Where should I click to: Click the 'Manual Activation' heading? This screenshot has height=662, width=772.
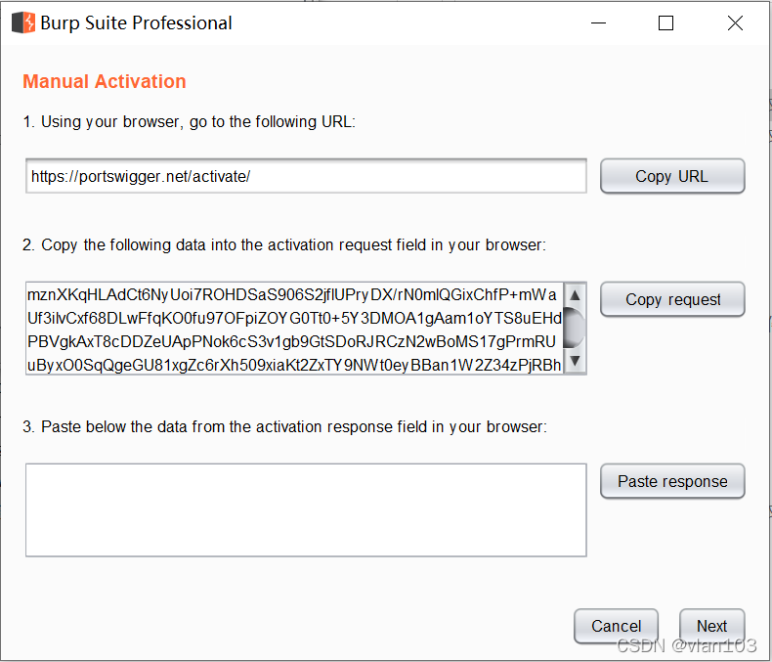point(105,81)
